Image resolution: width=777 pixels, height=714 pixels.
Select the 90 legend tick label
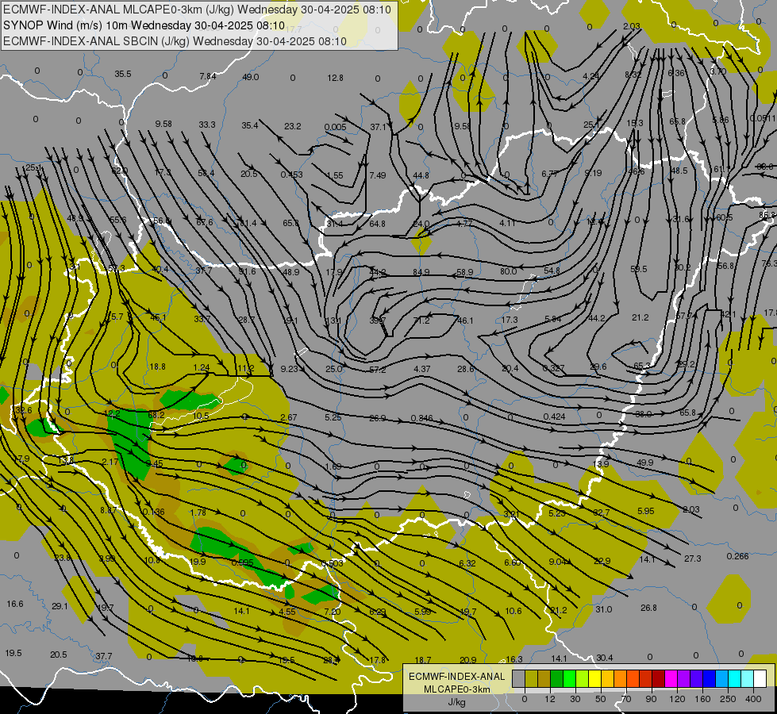[652, 699]
